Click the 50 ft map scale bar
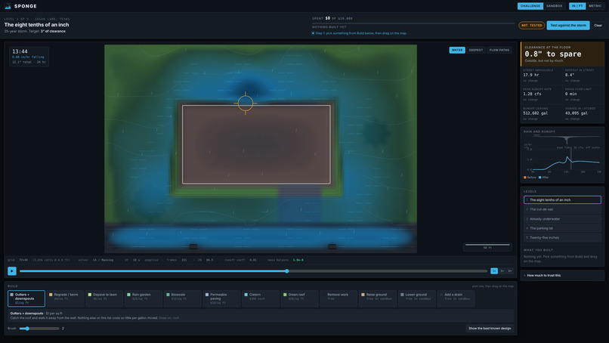This screenshot has height=343, width=609. click(487, 246)
